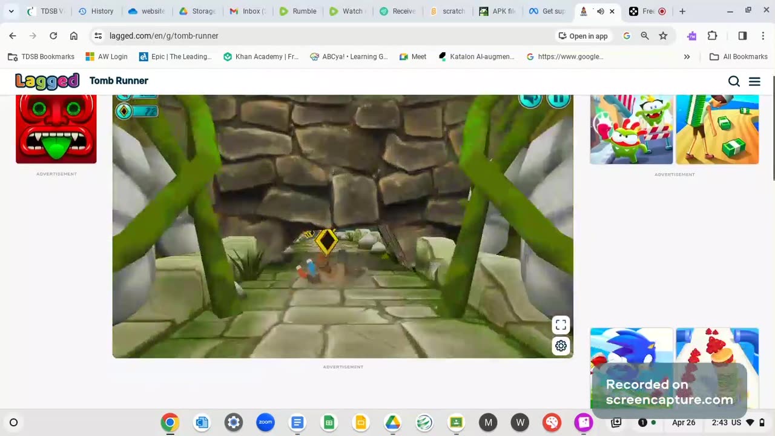Mute the in-game sound button
Image resolution: width=775 pixels, height=436 pixels.
point(530,100)
